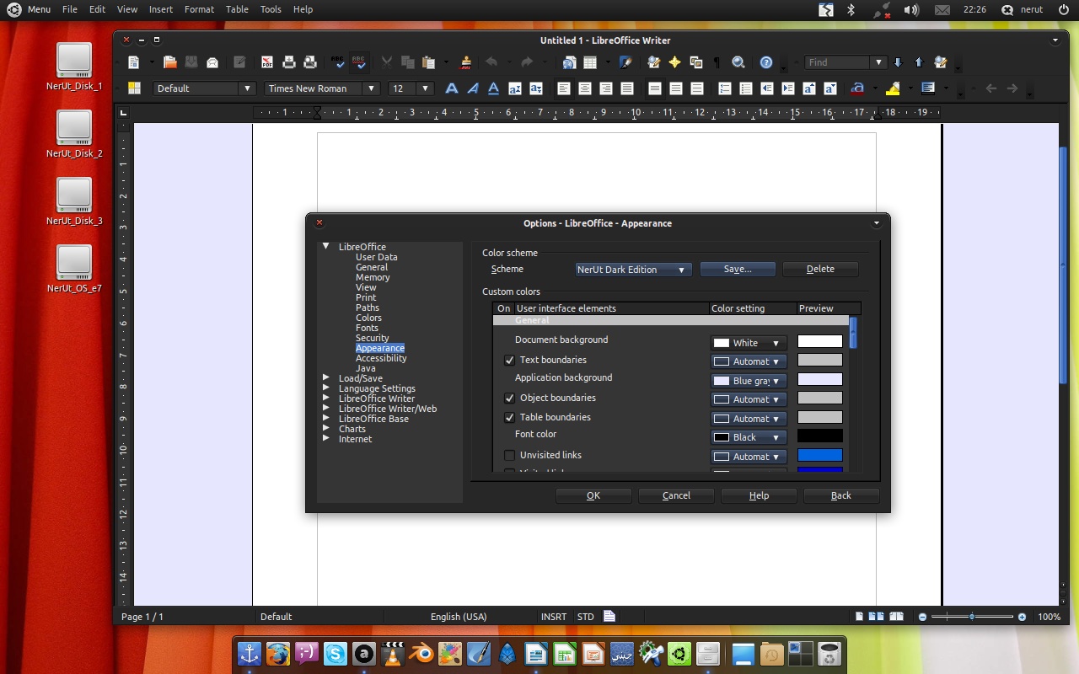Click the Underline letter A icon
This screenshot has height=674, width=1079.
(x=494, y=88)
